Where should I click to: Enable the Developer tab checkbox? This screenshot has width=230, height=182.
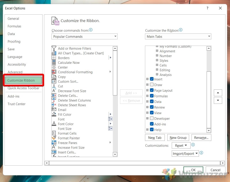pos(152,118)
